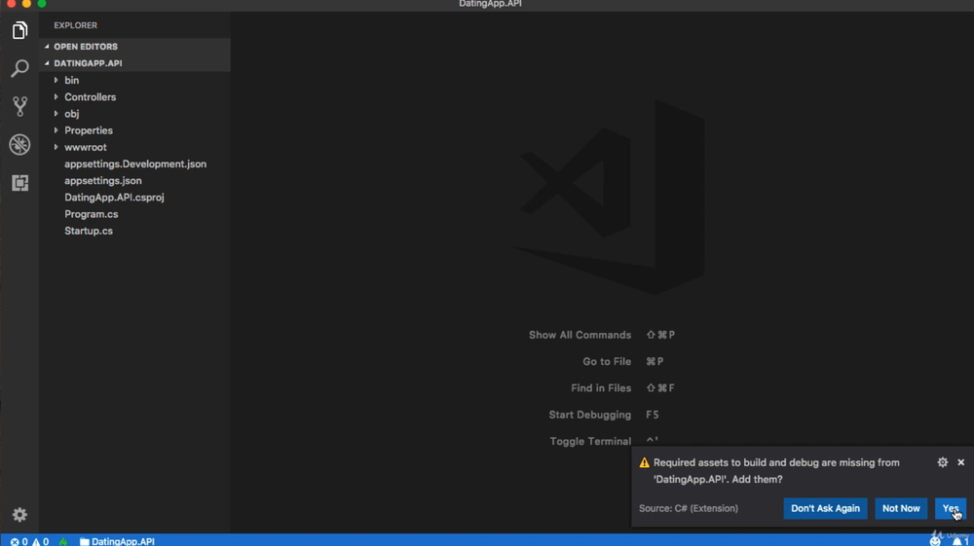This screenshot has height=546, width=974.
Task: Open the Explorer view in activity bar
Action: [x=19, y=30]
